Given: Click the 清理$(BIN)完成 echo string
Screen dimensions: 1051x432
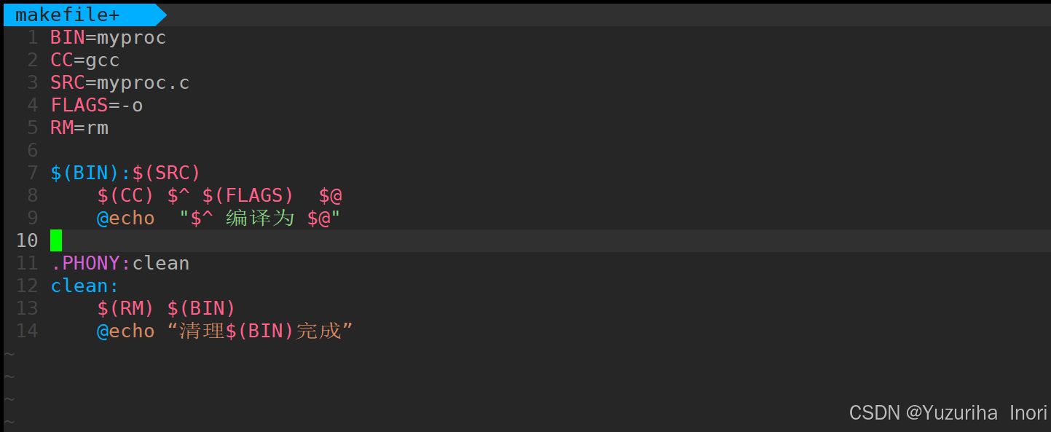Looking at the screenshot, I should click(260, 331).
